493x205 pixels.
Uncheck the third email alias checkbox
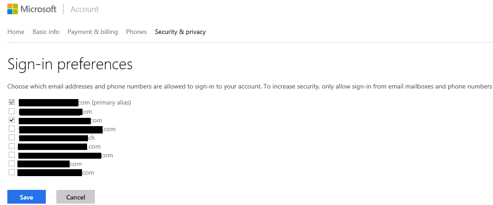pos(11,120)
